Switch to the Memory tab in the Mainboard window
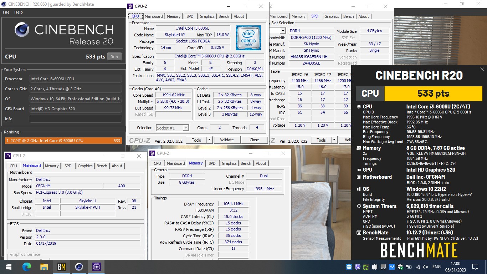487x274 pixels. coord(52,166)
